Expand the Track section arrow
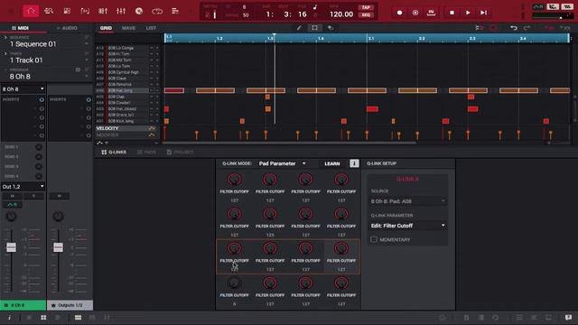Screen dimensions: 578x325 (x=5, y=54)
